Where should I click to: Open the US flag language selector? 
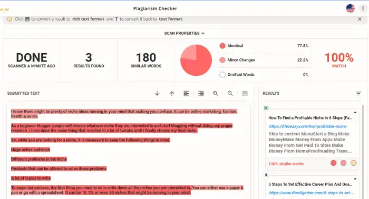point(350,8)
